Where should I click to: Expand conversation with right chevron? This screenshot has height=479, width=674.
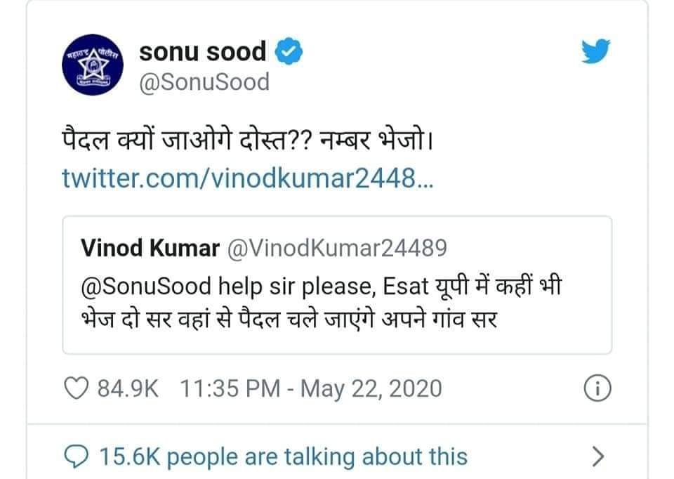[x=598, y=457]
